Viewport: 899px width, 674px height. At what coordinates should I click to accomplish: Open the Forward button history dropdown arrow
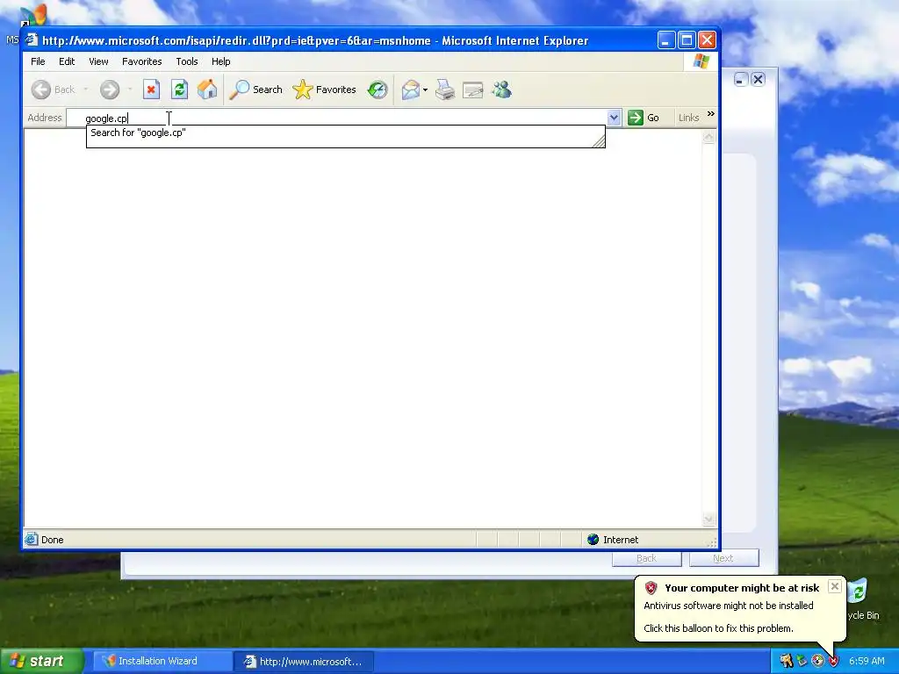click(130, 90)
